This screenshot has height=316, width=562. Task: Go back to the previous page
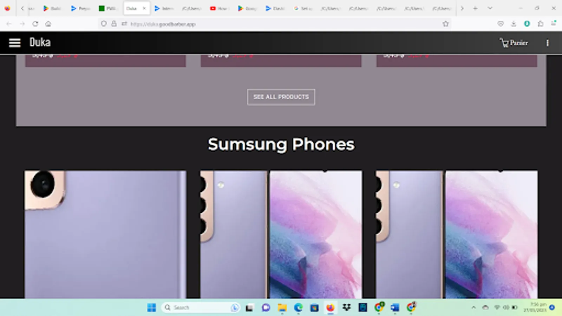pyautogui.click(x=9, y=24)
